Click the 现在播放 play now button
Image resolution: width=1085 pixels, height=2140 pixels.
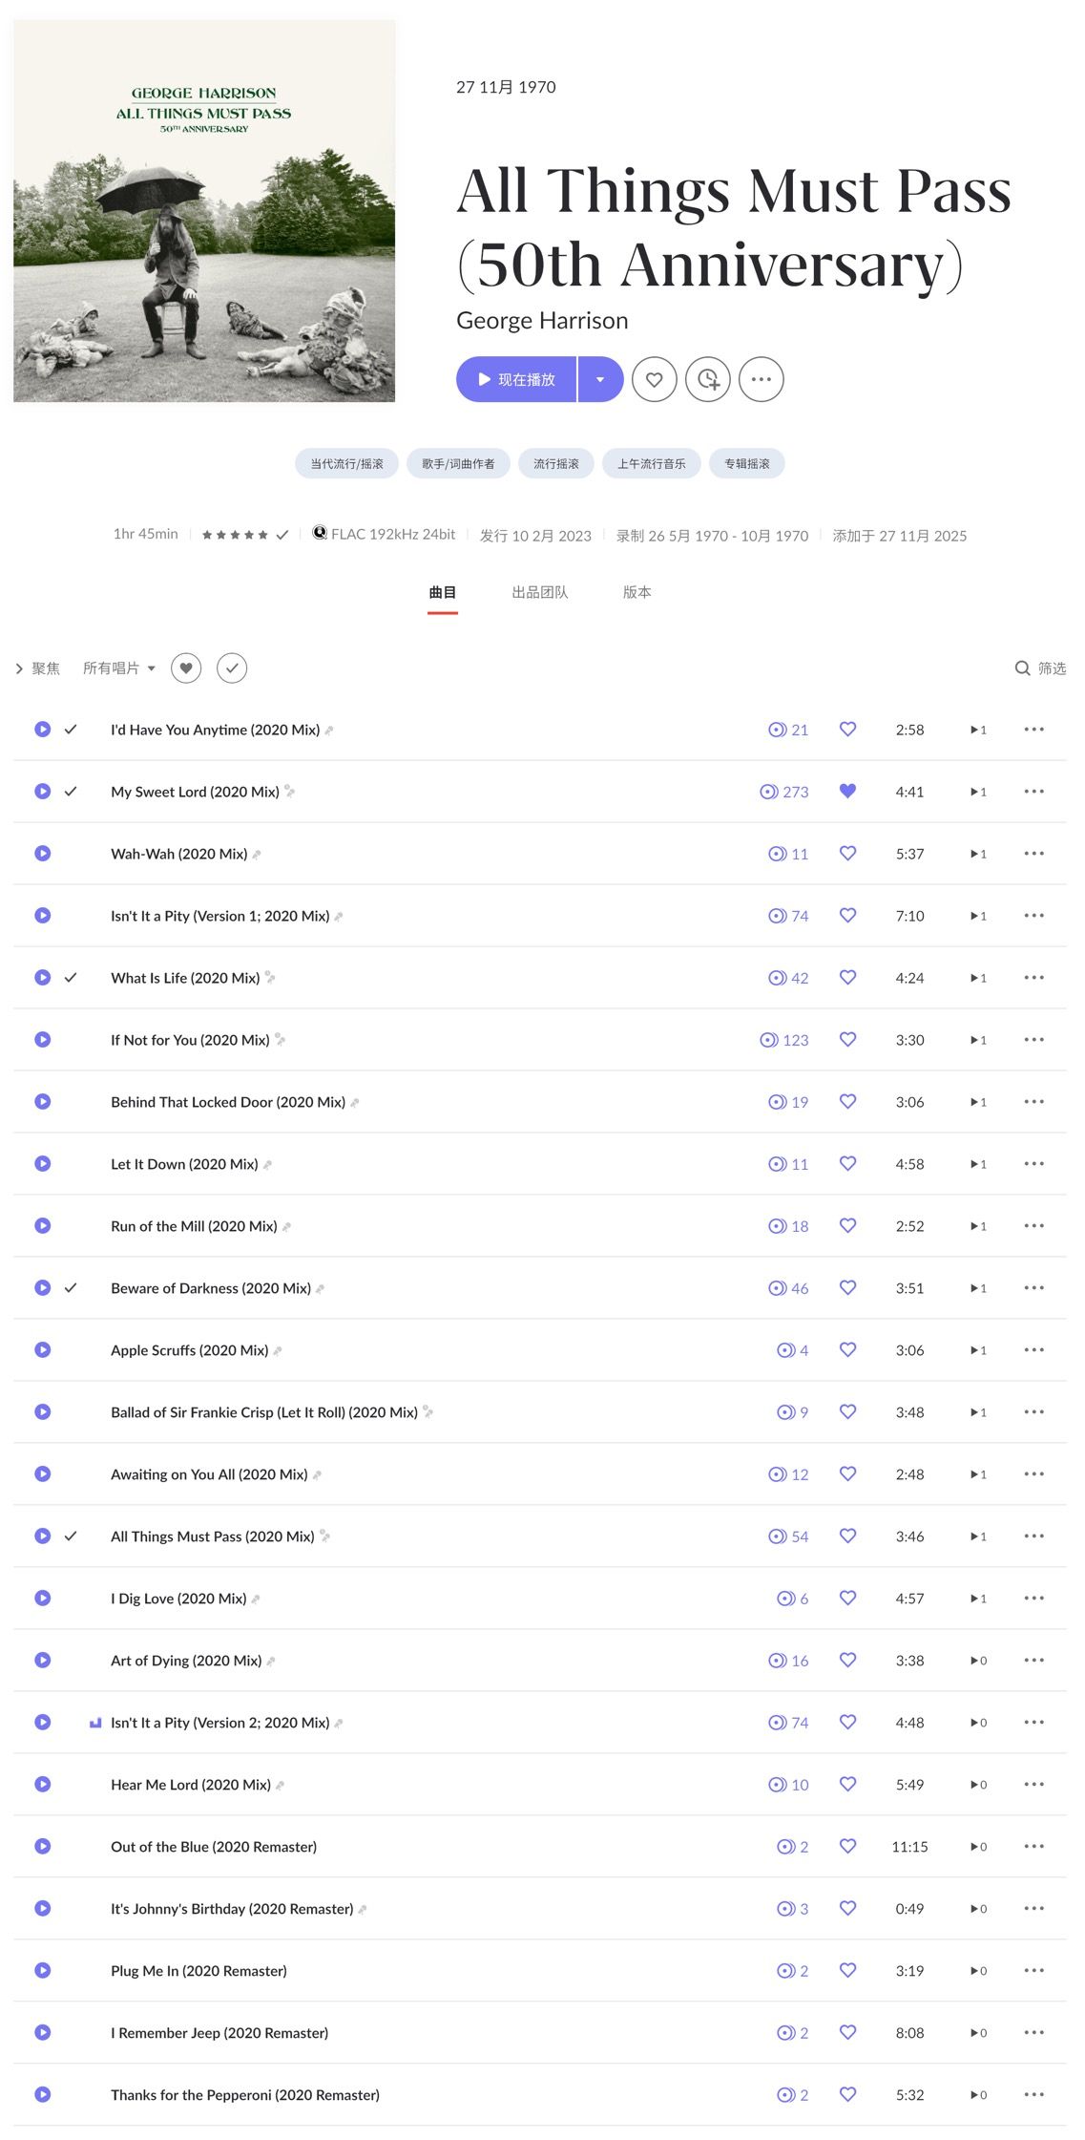pyautogui.click(x=516, y=380)
